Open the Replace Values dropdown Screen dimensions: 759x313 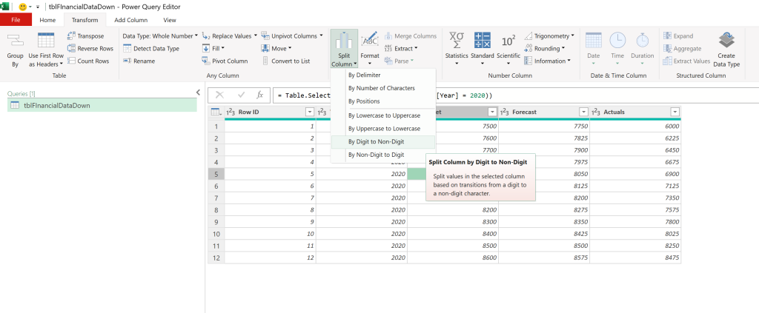click(230, 36)
